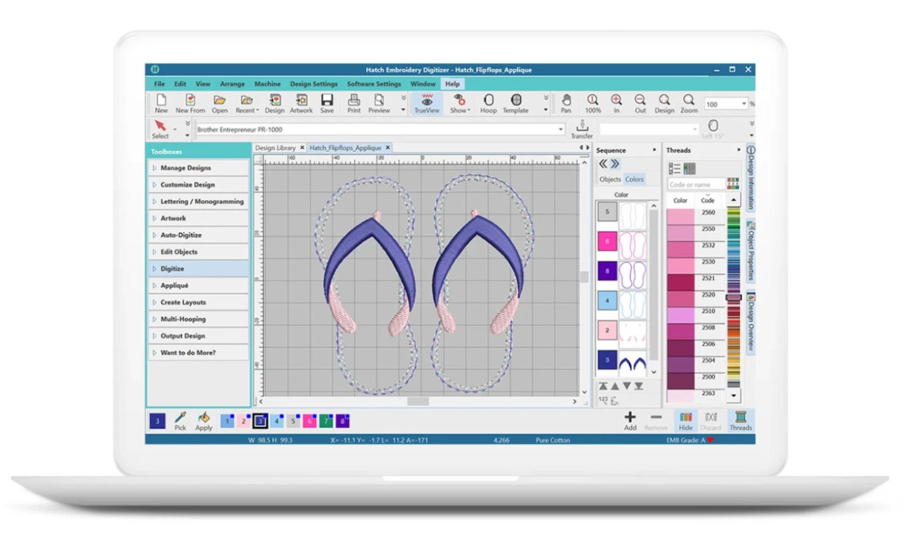The image size is (907, 548).
Task: Print the design using the Print icon
Action: (354, 103)
